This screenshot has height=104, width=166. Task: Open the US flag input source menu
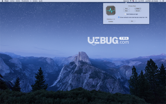coord(133,1)
